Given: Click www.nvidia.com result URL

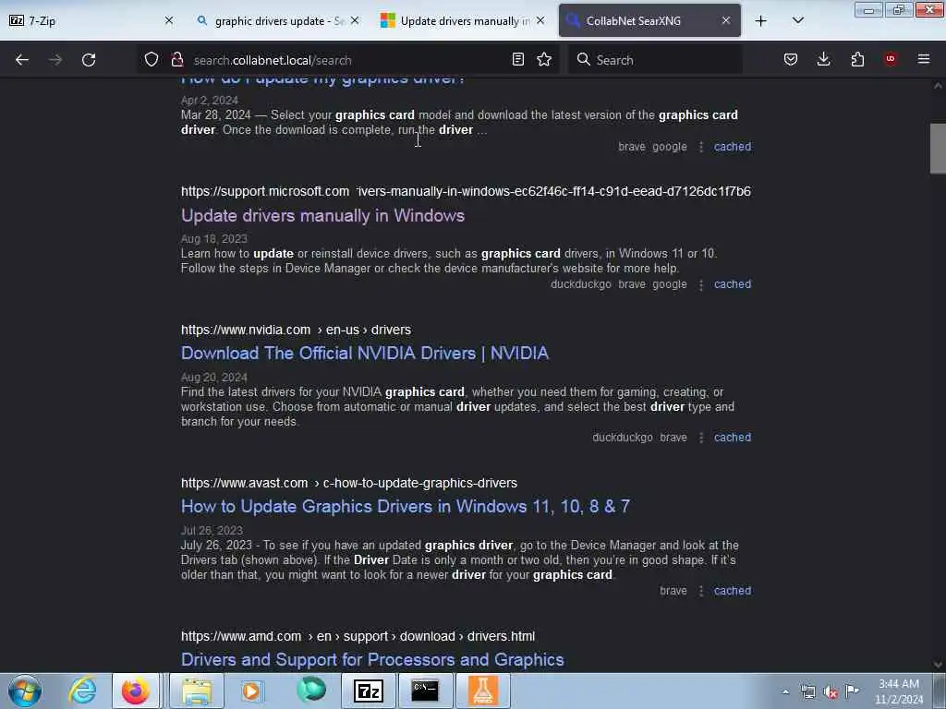Looking at the screenshot, I should [297, 330].
